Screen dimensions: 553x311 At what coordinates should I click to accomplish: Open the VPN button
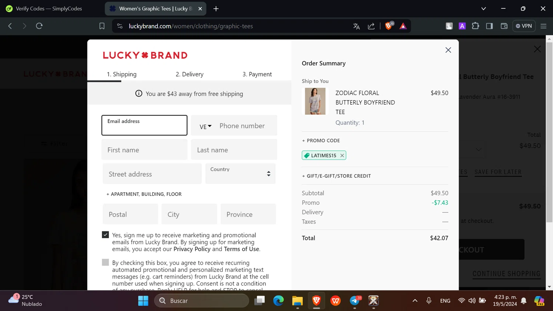524,26
